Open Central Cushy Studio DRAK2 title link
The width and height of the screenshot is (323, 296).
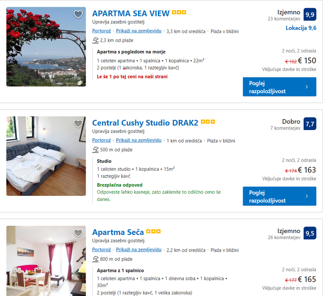[x=145, y=123]
